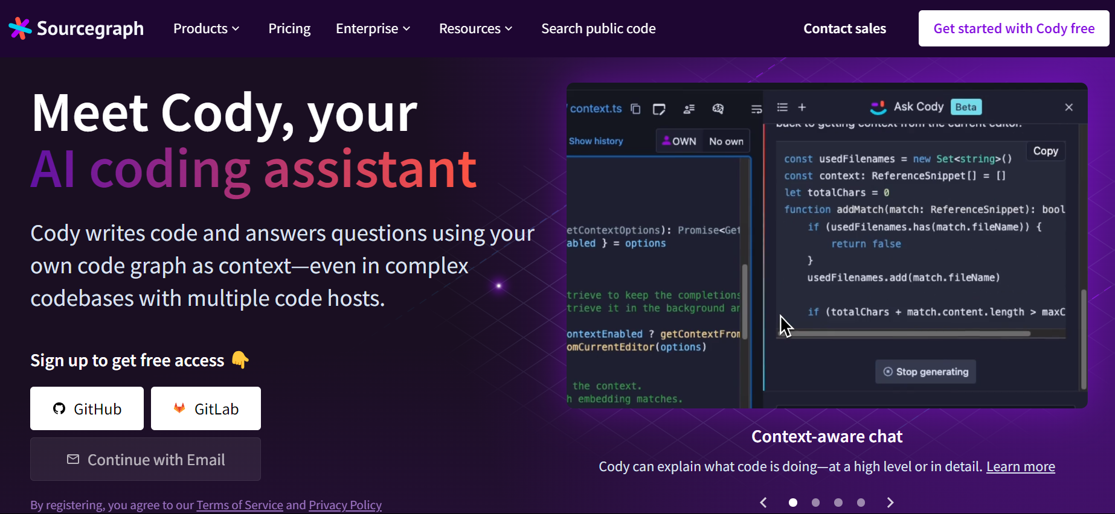Click the context.ts file name
Image resolution: width=1115 pixels, height=514 pixels.
595,109
